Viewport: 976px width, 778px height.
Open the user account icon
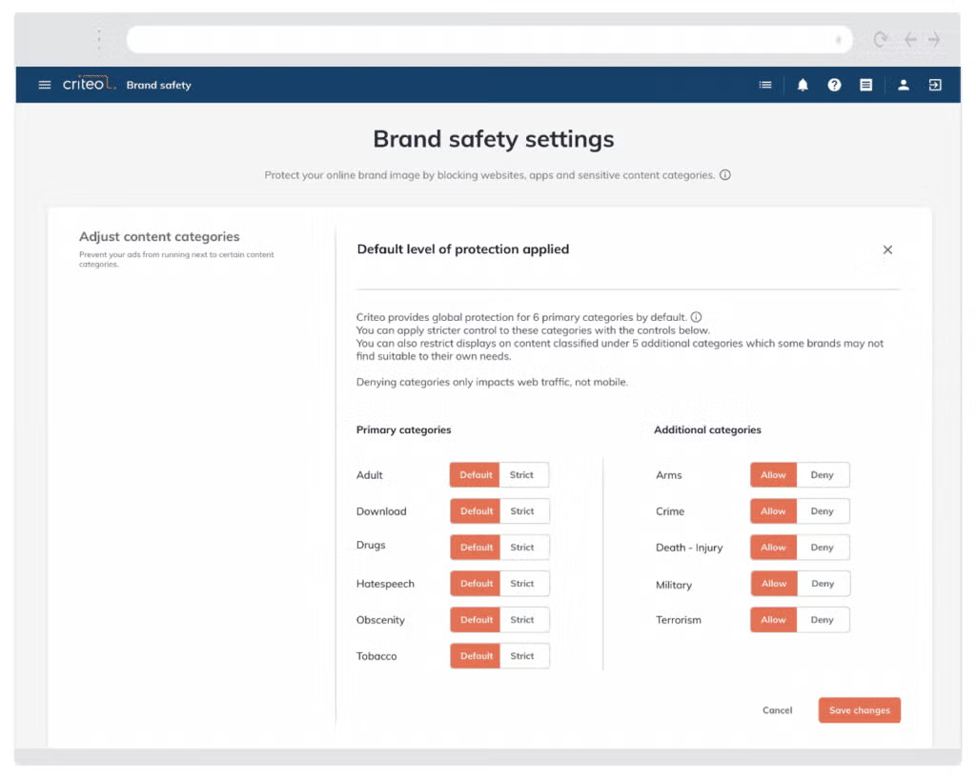(x=904, y=85)
